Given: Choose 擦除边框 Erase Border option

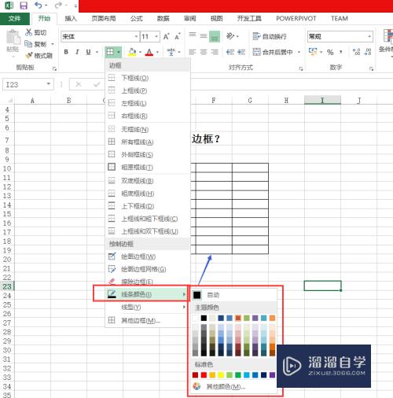Looking at the screenshot, I should tap(147, 282).
